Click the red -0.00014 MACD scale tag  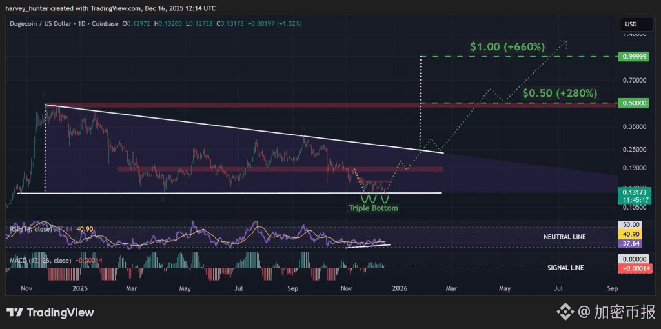(x=634, y=269)
